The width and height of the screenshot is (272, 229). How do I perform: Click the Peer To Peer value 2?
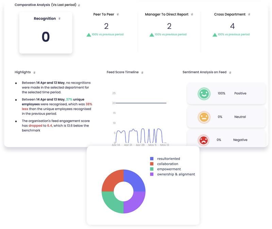(x=106, y=26)
